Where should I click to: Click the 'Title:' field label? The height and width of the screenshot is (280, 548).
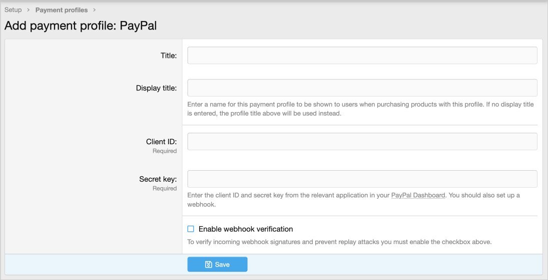(x=168, y=56)
